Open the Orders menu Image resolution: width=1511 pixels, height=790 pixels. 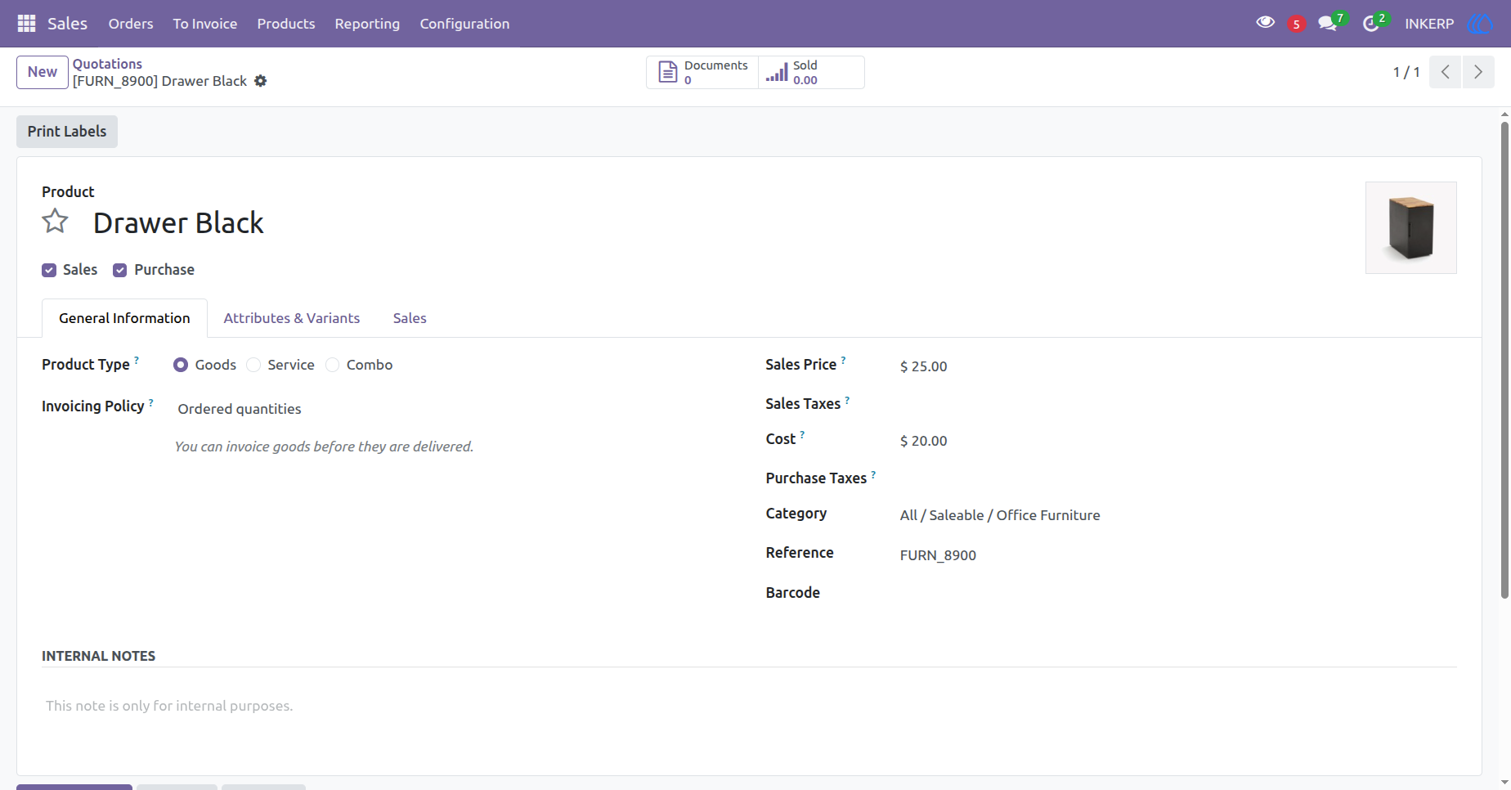[x=131, y=24]
